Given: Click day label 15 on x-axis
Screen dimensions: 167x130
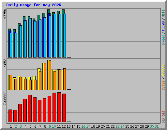Looking at the screenshot, I should click(78, 126).
